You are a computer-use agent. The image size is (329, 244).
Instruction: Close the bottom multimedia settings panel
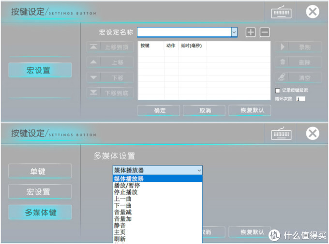[313, 133]
